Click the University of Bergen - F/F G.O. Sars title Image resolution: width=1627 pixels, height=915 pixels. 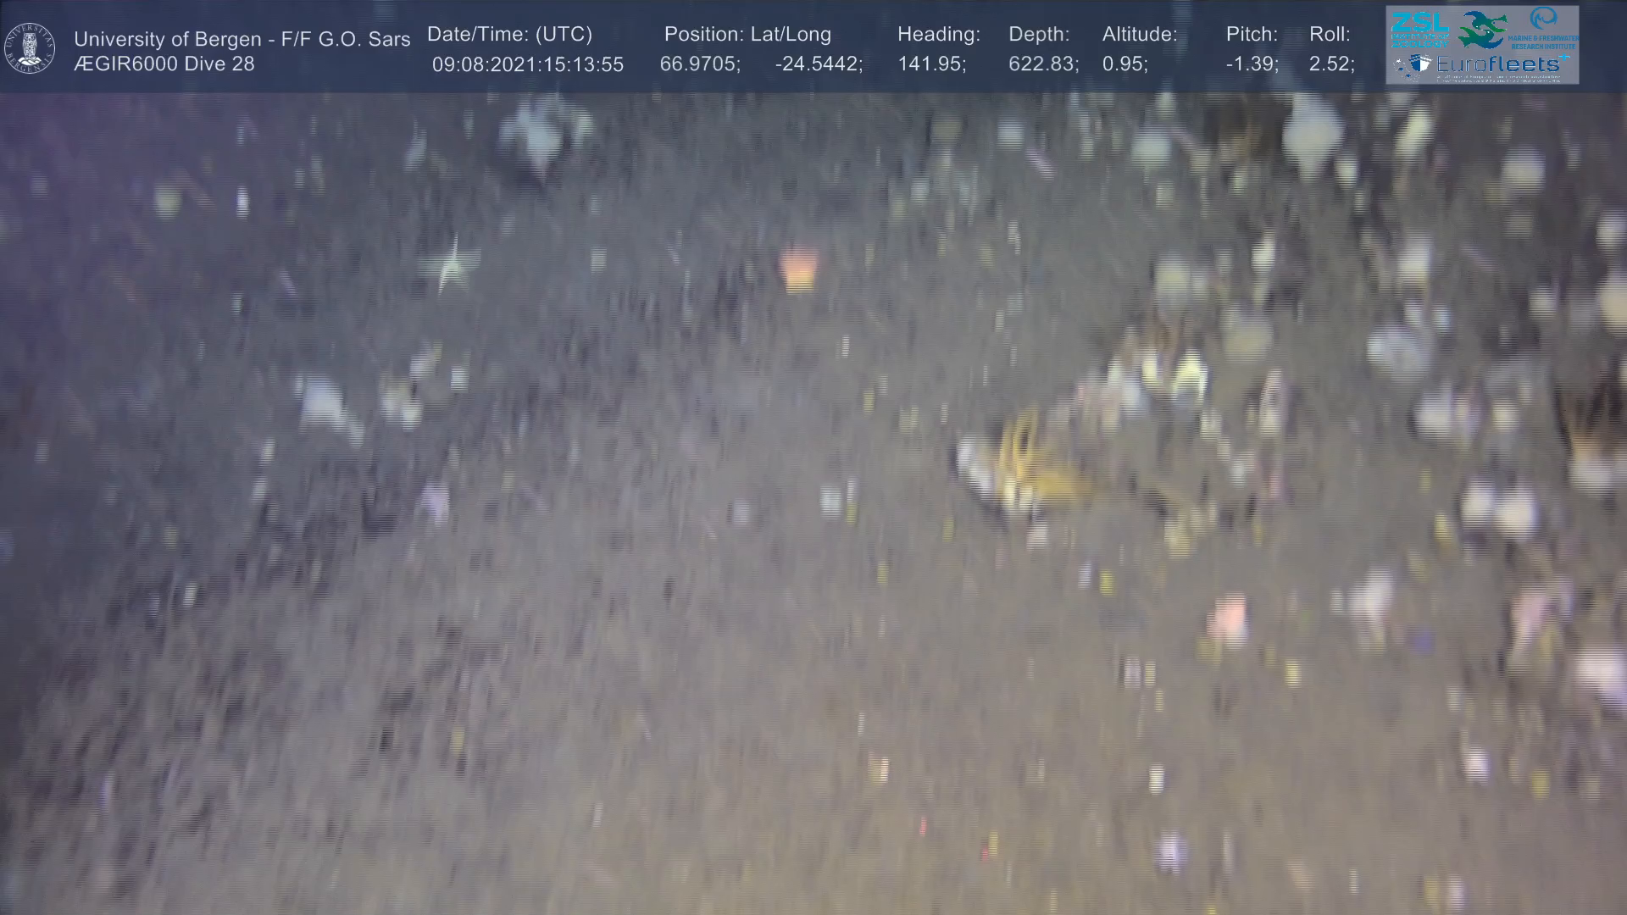(x=242, y=39)
